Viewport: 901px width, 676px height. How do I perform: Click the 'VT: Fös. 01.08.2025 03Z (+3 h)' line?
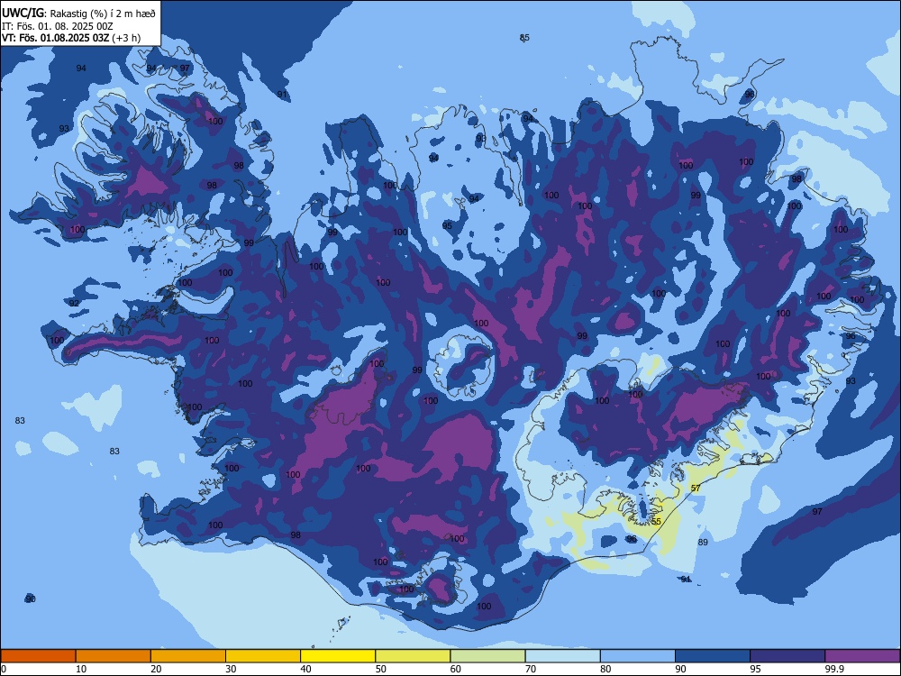coord(71,38)
